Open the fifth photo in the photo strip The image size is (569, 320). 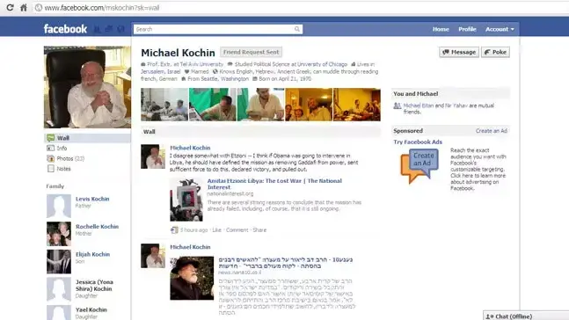pyautogui.click(x=357, y=105)
